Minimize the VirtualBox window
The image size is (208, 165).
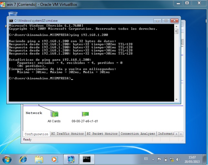point(178,3)
